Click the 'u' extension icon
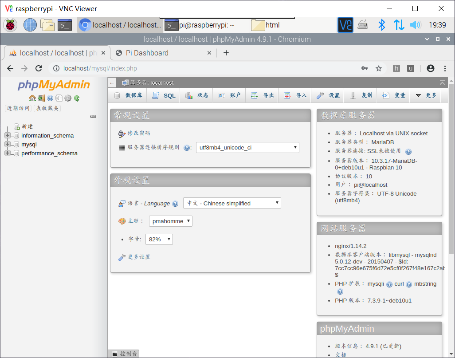 coord(410,68)
